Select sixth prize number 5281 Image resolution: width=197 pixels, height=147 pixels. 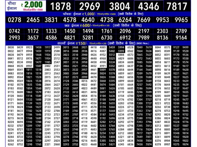pyautogui.click(x=88, y=38)
